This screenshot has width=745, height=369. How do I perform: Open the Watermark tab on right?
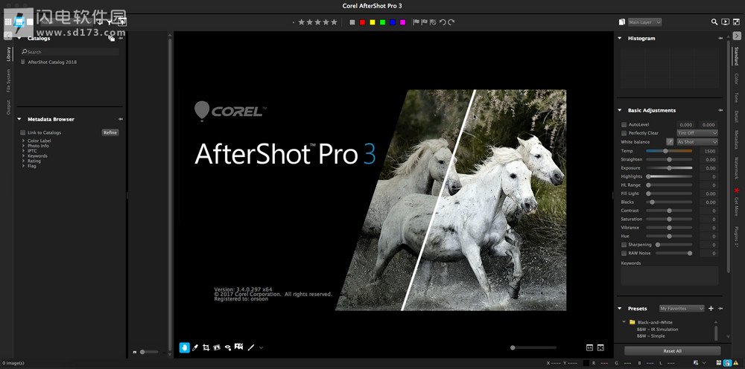click(x=736, y=168)
